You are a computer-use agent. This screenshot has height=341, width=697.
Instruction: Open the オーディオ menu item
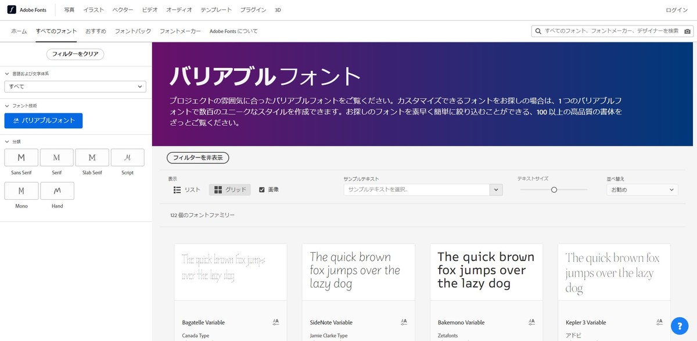click(x=179, y=10)
